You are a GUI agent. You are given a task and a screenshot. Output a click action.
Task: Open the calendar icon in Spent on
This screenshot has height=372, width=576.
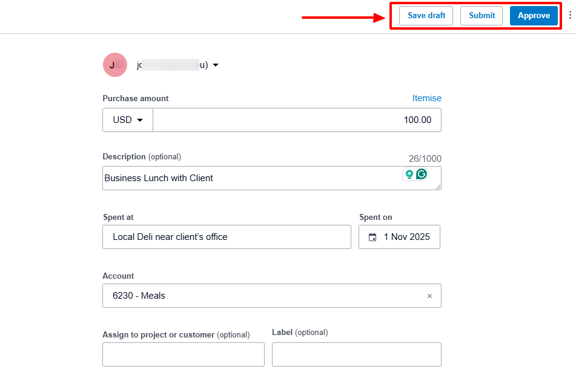(x=372, y=237)
